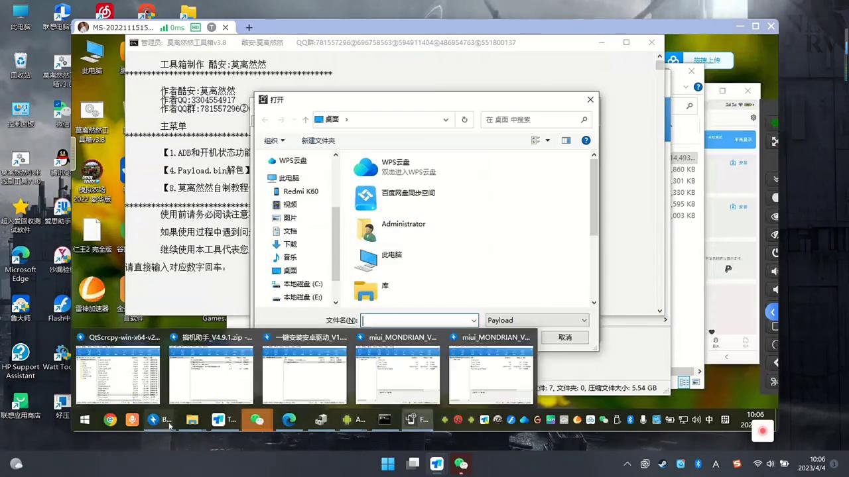Expand the address bar path history dropdown
Viewport: 849px width, 477px height.
[446, 120]
